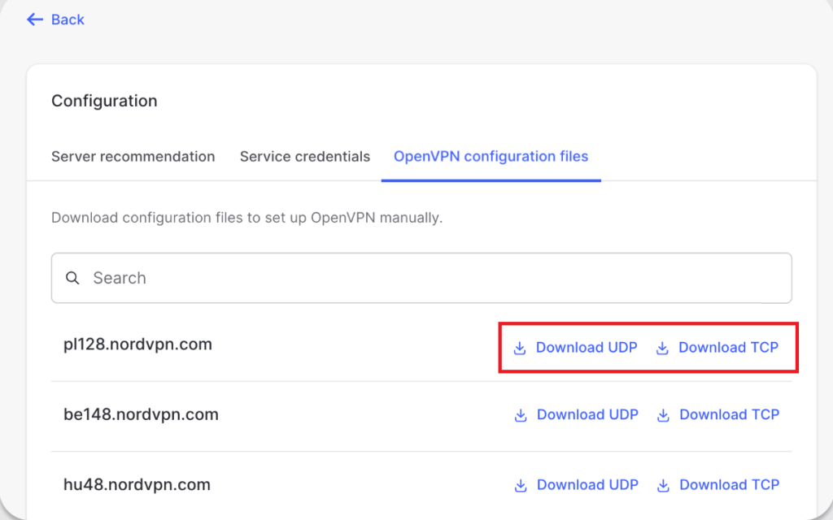
Task: Download TCP config text link for pl128.nordvpn.com
Action: [x=728, y=348]
